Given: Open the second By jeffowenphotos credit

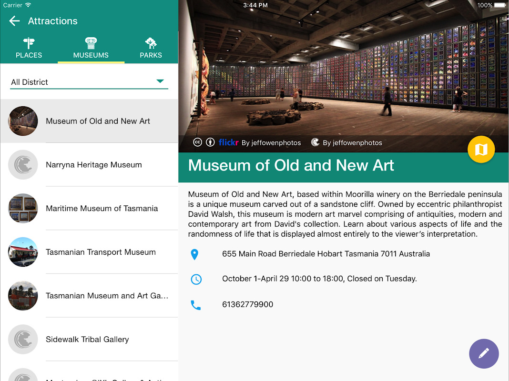Looking at the screenshot, I should tap(352, 143).
